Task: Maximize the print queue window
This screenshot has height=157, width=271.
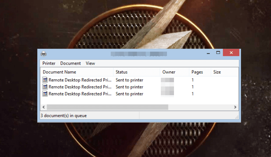Action: [x=218, y=53]
